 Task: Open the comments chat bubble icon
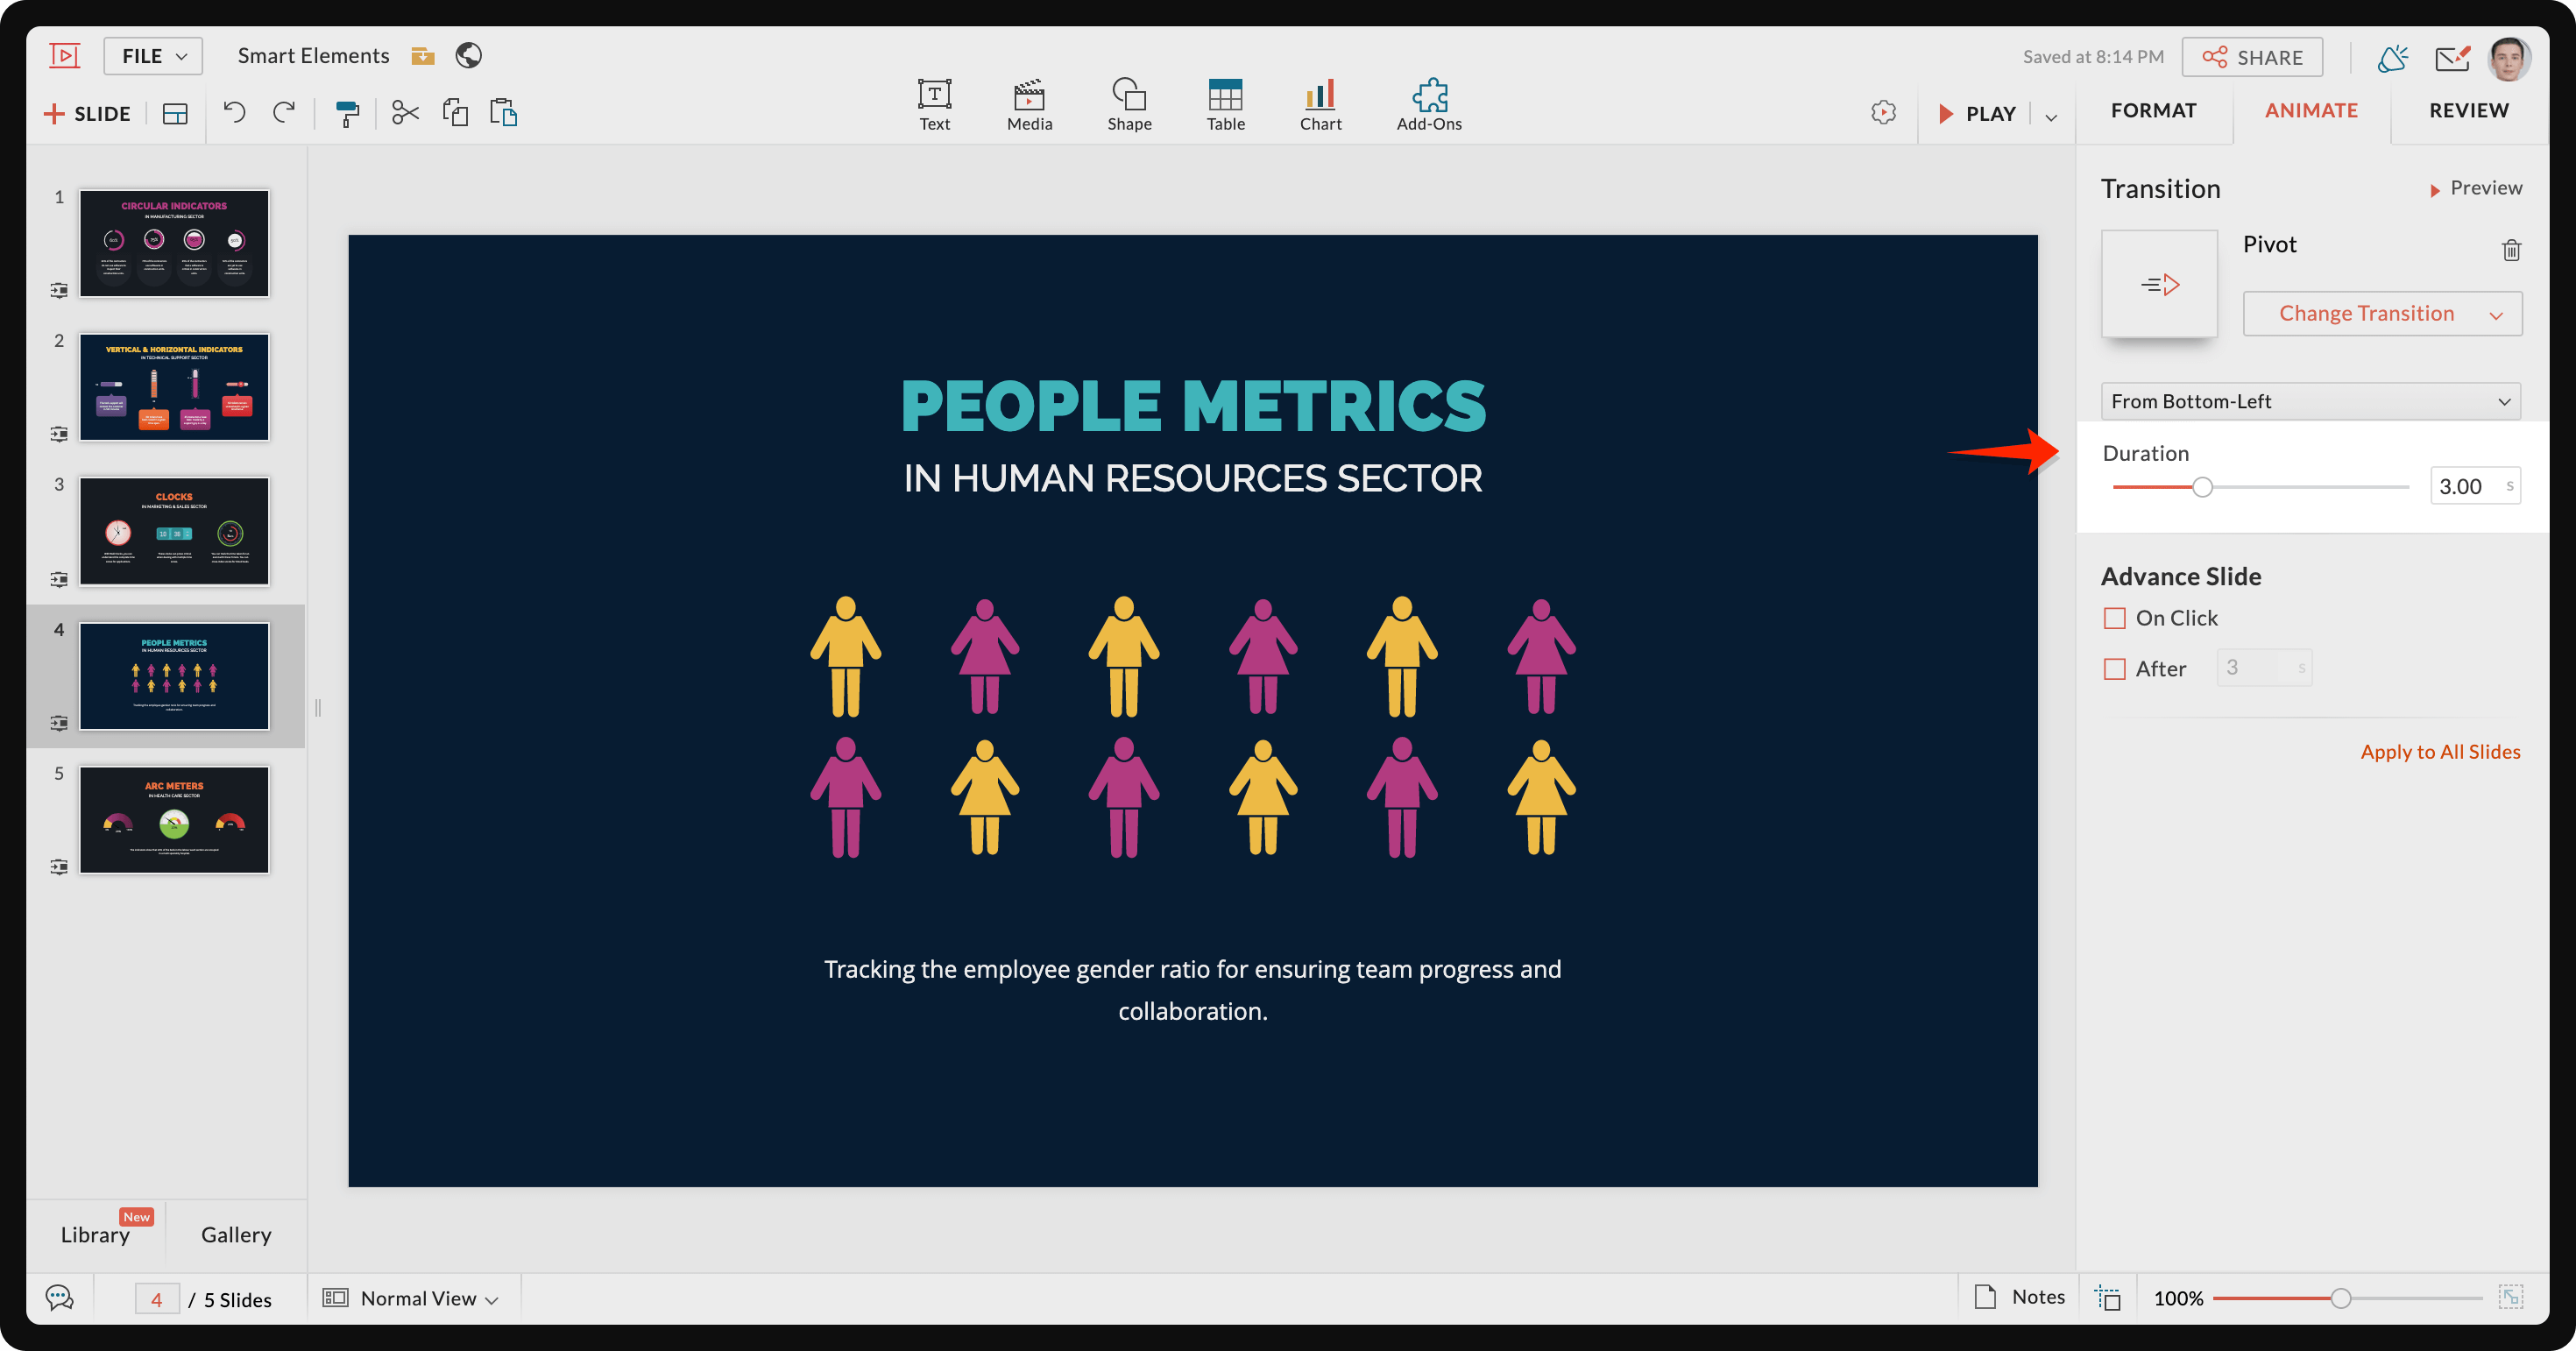(60, 1298)
